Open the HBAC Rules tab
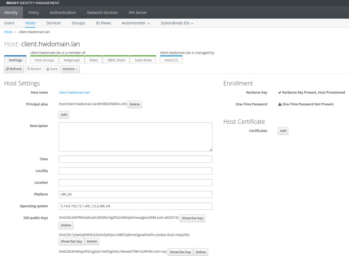Screen dimensions: 349x256 coord(116,60)
